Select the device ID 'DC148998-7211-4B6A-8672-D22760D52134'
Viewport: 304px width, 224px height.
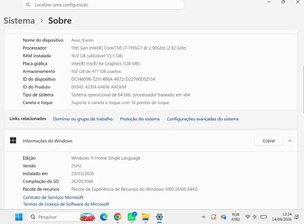pyautogui.click(x=113, y=79)
